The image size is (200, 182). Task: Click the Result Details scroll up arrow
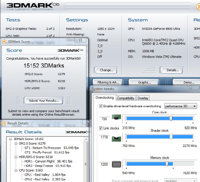[86, 139]
